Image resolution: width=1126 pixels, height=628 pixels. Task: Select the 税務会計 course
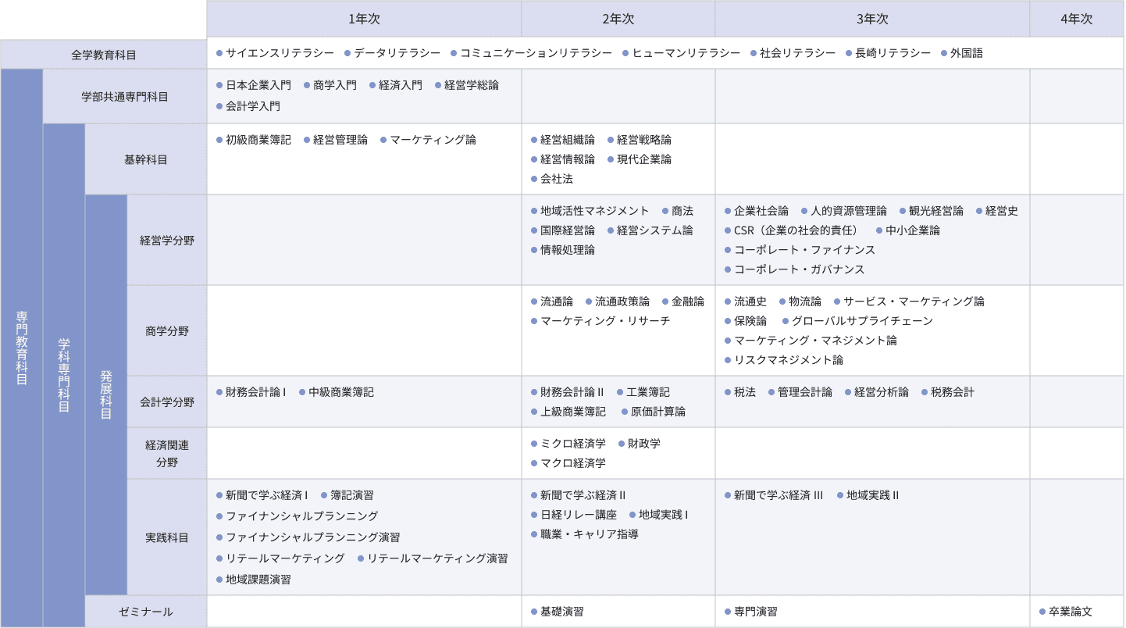(947, 392)
